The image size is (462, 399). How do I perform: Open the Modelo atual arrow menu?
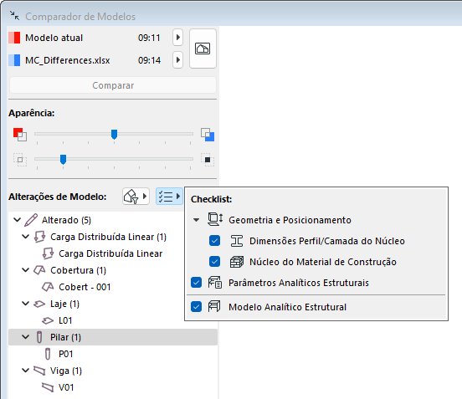177,38
